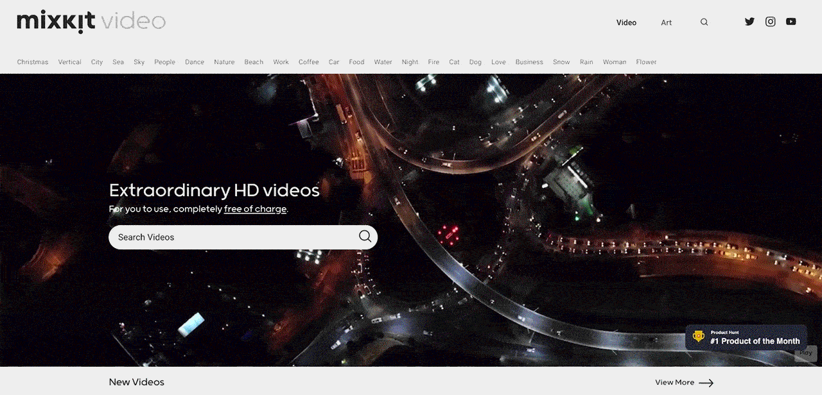Open the Mixkit Instagram icon

click(771, 22)
